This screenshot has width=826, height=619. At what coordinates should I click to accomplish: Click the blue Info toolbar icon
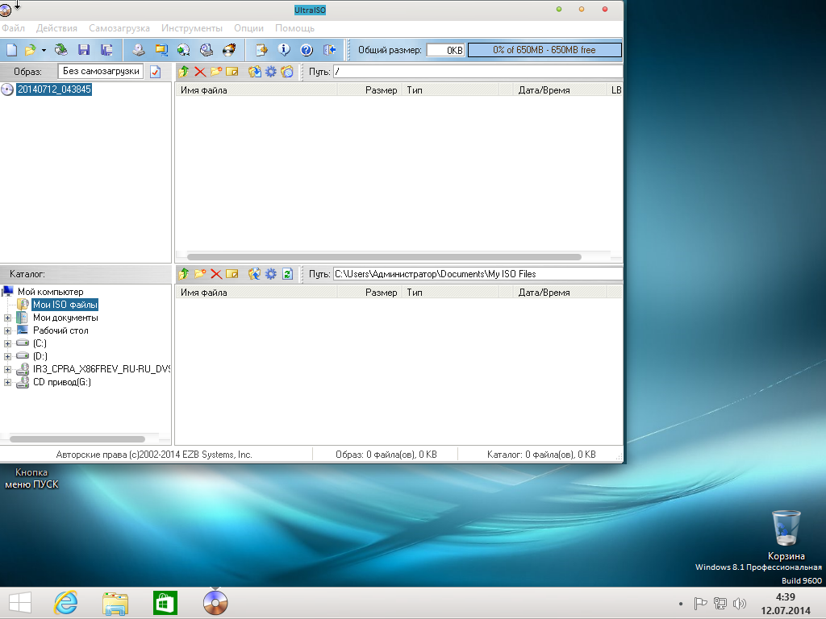(x=284, y=50)
